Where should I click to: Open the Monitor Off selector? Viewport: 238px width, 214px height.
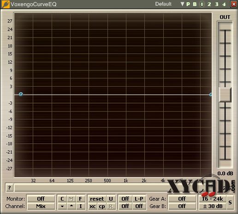click(41, 199)
